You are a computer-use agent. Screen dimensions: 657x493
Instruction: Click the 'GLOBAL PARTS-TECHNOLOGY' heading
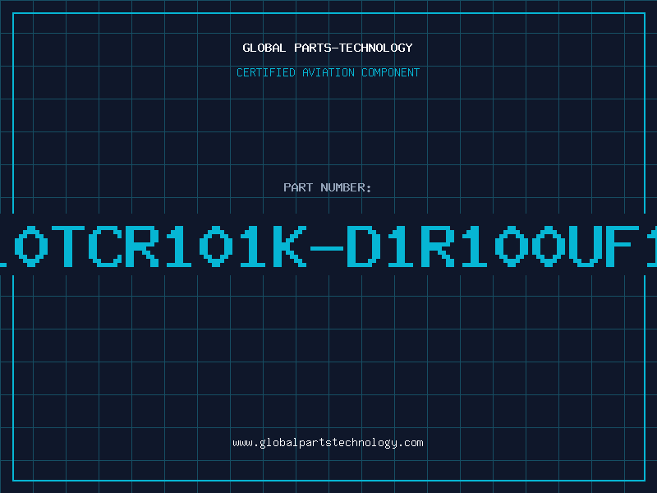point(328,48)
